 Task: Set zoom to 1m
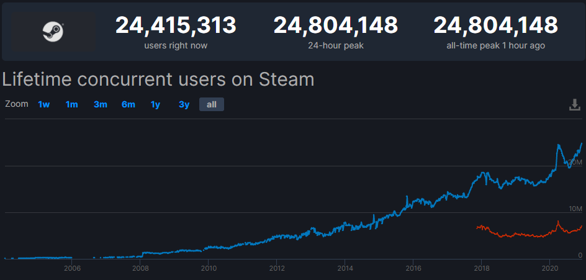(x=72, y=105)
